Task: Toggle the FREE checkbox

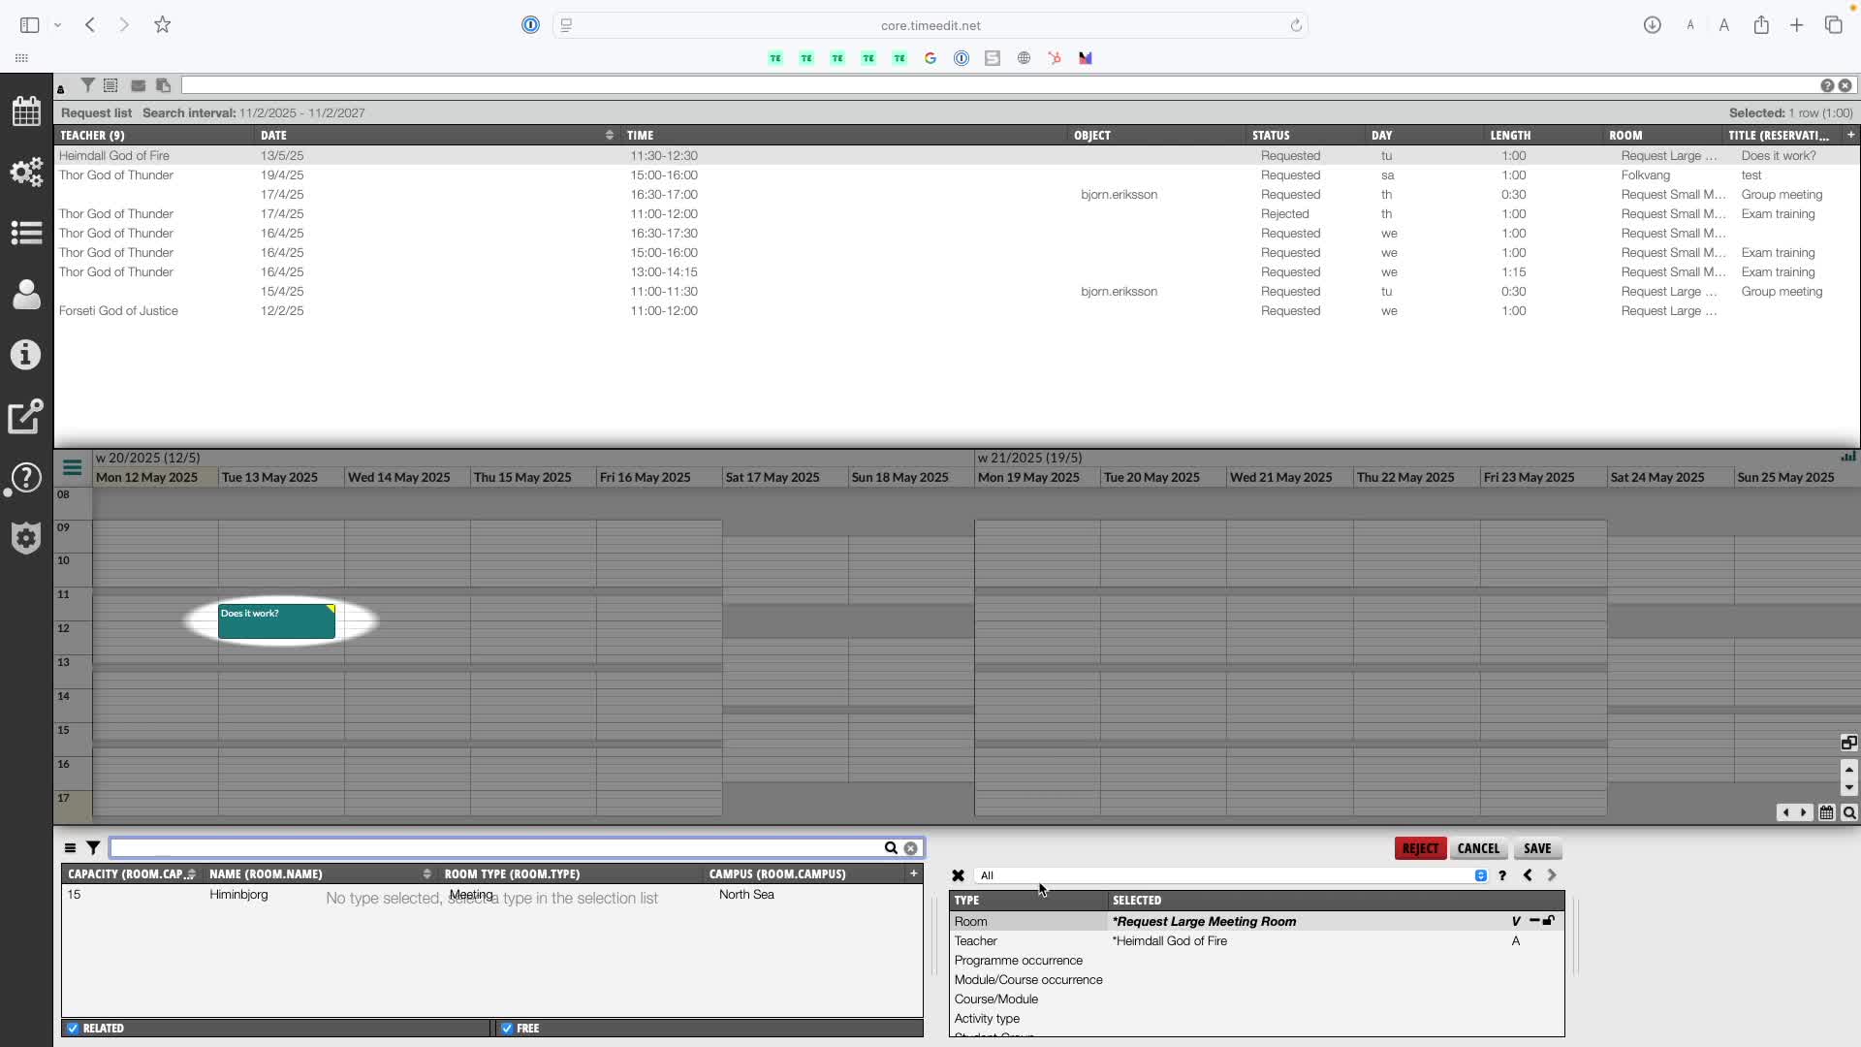Action: (x=507, y=1028)
